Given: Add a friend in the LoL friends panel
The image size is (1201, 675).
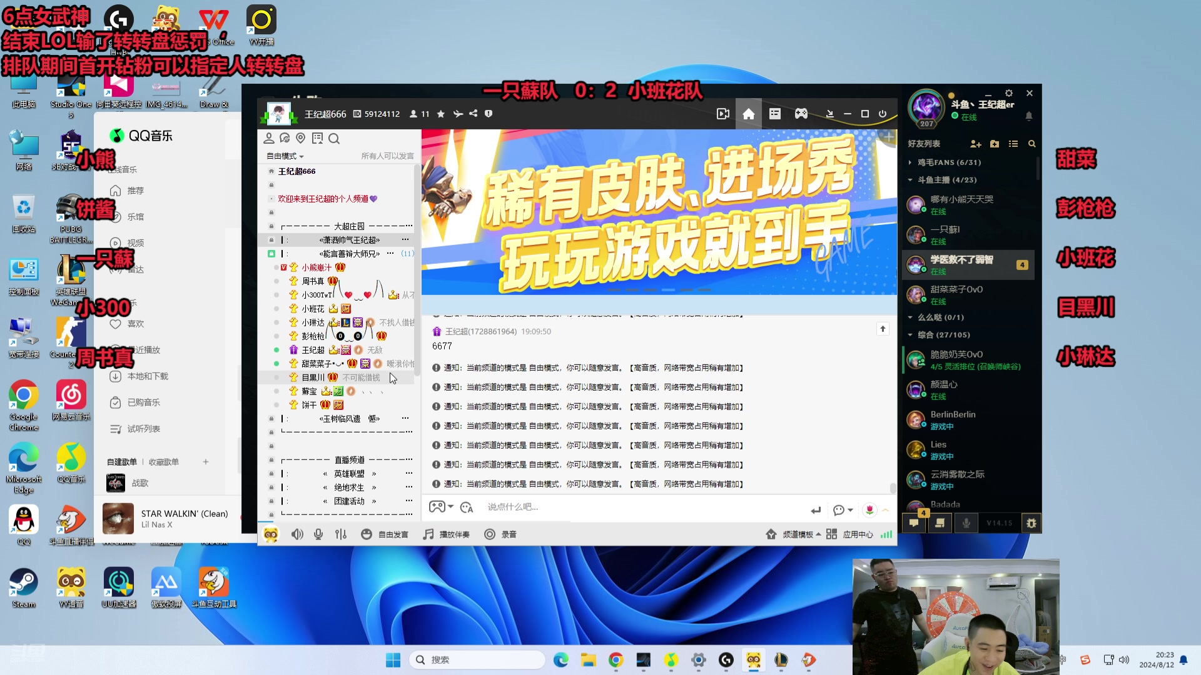Looking at the screenshot, I should [x=976, y=144].
